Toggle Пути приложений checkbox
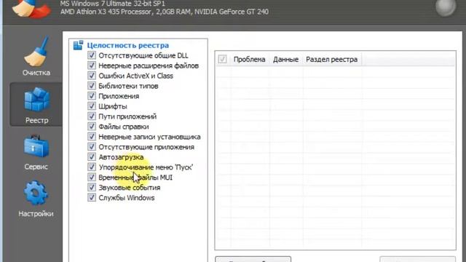 [x=92, y=116]
